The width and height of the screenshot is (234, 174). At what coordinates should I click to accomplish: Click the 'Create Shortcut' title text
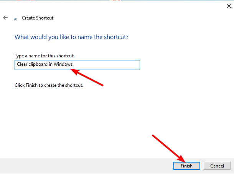click(38, 18)
